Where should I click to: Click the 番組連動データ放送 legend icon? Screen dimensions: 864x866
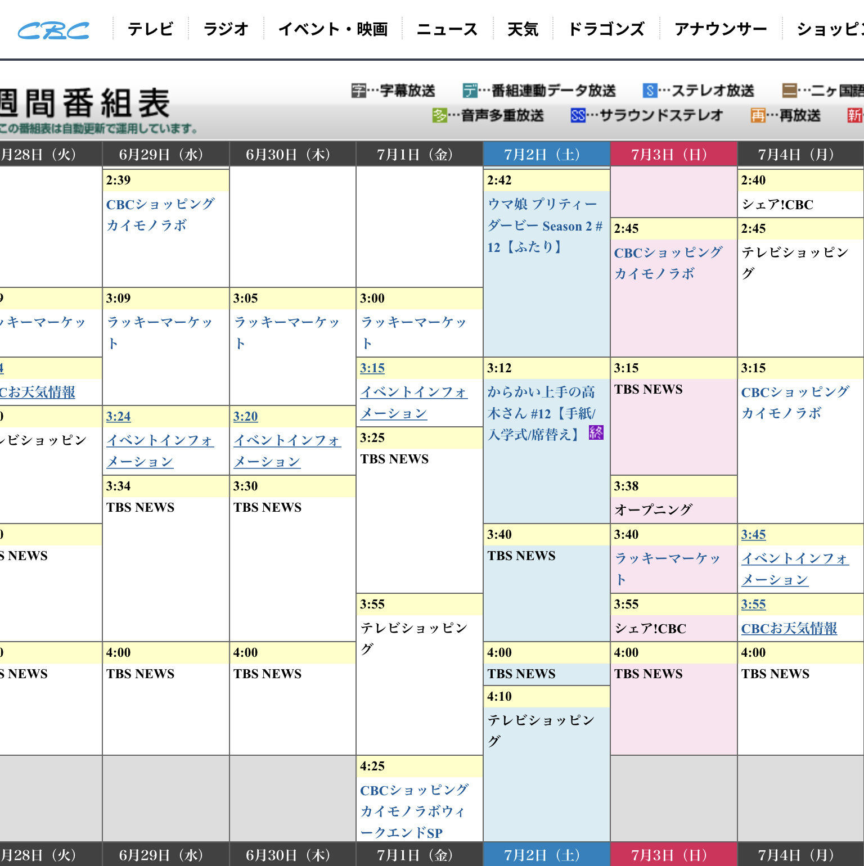[470, 91]
